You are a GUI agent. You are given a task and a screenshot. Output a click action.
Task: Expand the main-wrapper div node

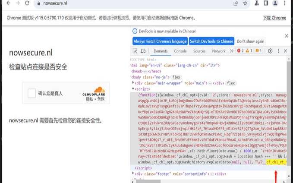[133, 82]
